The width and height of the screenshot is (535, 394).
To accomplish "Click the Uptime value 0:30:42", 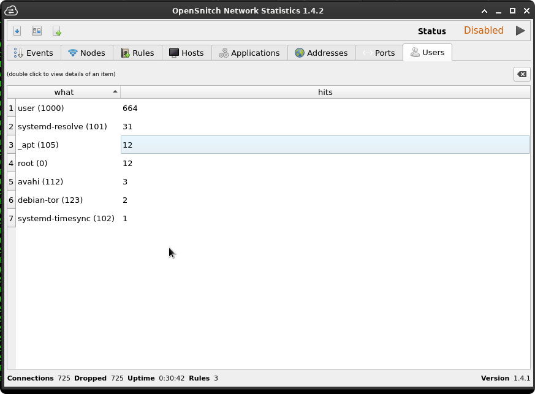I will tap(172, 378).
